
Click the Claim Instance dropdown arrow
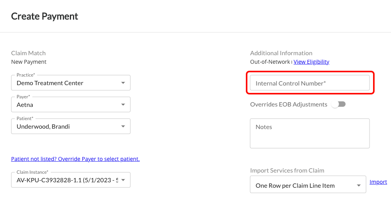[123, 180]
